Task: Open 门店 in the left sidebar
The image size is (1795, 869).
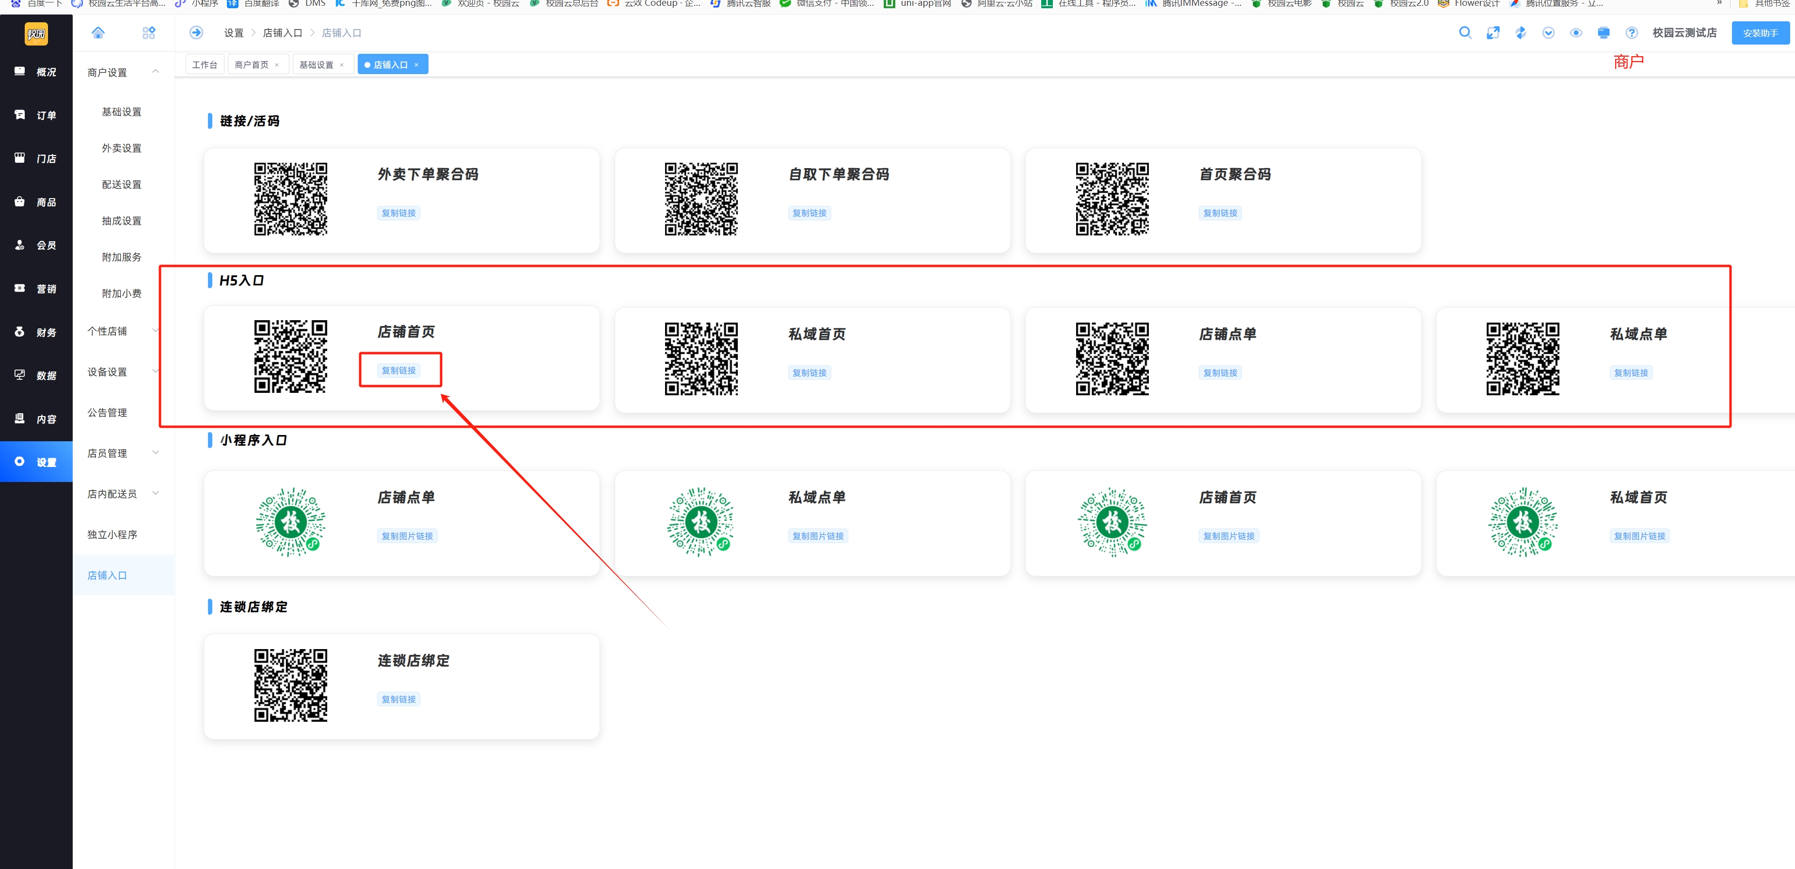Action: click(x=36, y=159)
